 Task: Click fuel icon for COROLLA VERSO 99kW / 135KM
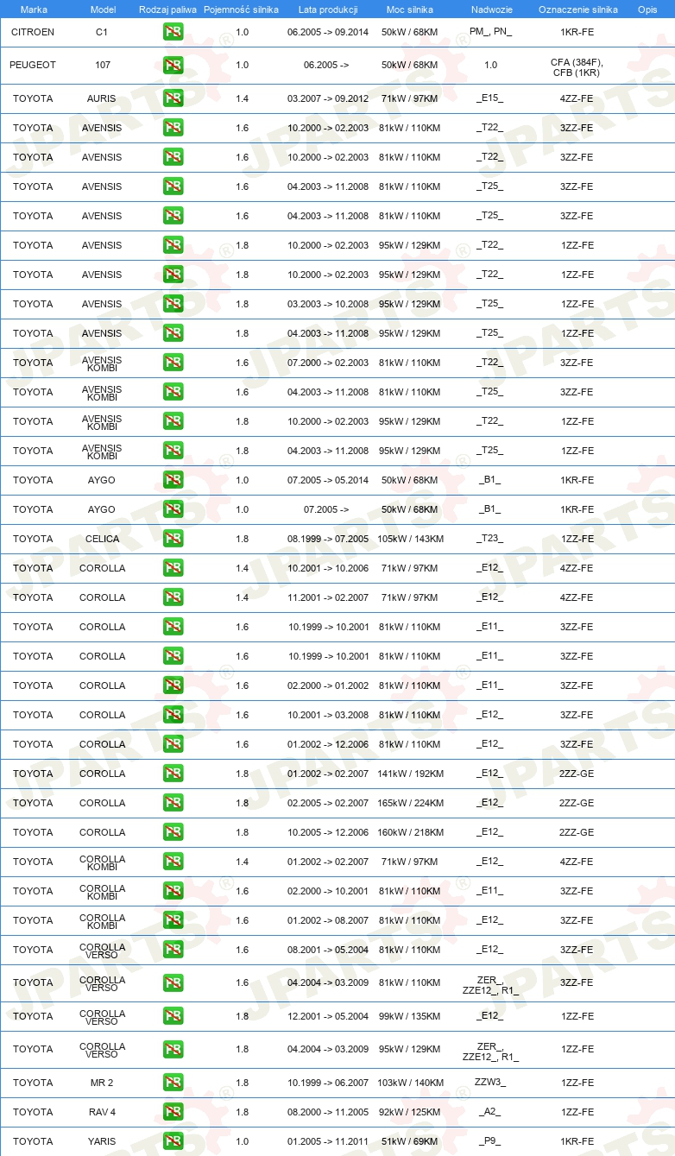coord(173,1016)
